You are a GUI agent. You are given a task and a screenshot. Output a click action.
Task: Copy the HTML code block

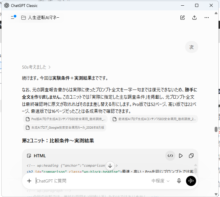click(x=191, y=156)
